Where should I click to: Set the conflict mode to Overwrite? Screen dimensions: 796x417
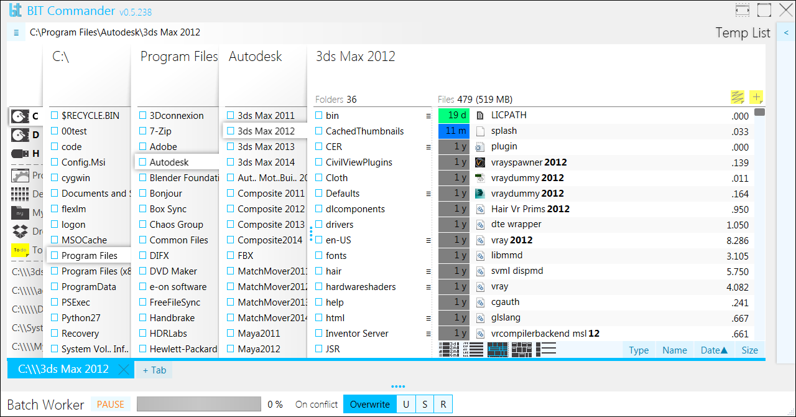point(370,405)
